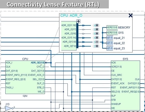Close the CPU ADR_O connectivity lens popup

(x=130, y=16)
